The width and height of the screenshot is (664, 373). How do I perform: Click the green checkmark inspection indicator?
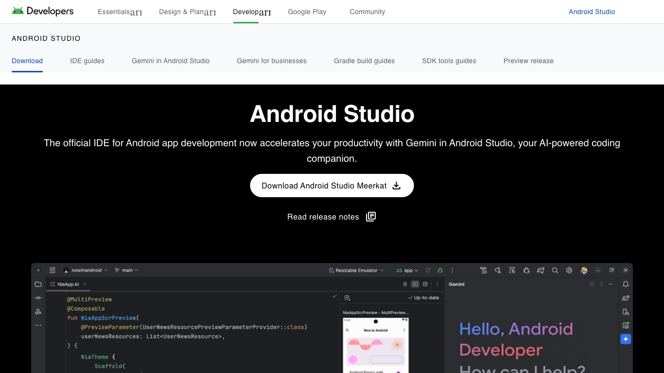click(334, 296)
